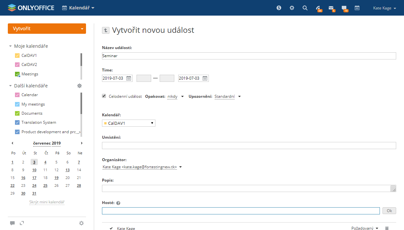Open the mail icon with unread badge
The height and width of the screenshot is (230, 404).
coord(331,8)
